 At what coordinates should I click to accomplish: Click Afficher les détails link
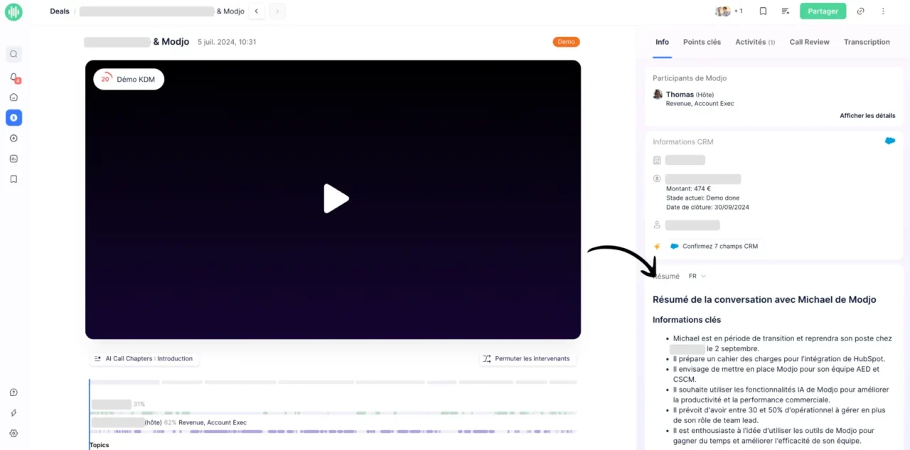point(867,116)
